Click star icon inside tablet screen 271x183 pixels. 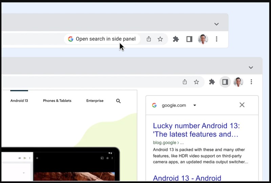pyautogui.click(x=107, y=158)
